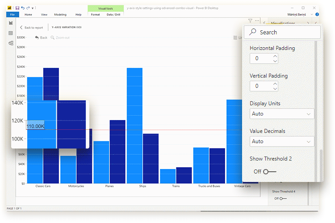The image size is (335, 223).
Task: Click the filter funnel icon above visual
Action: click(x=250, y=21)
